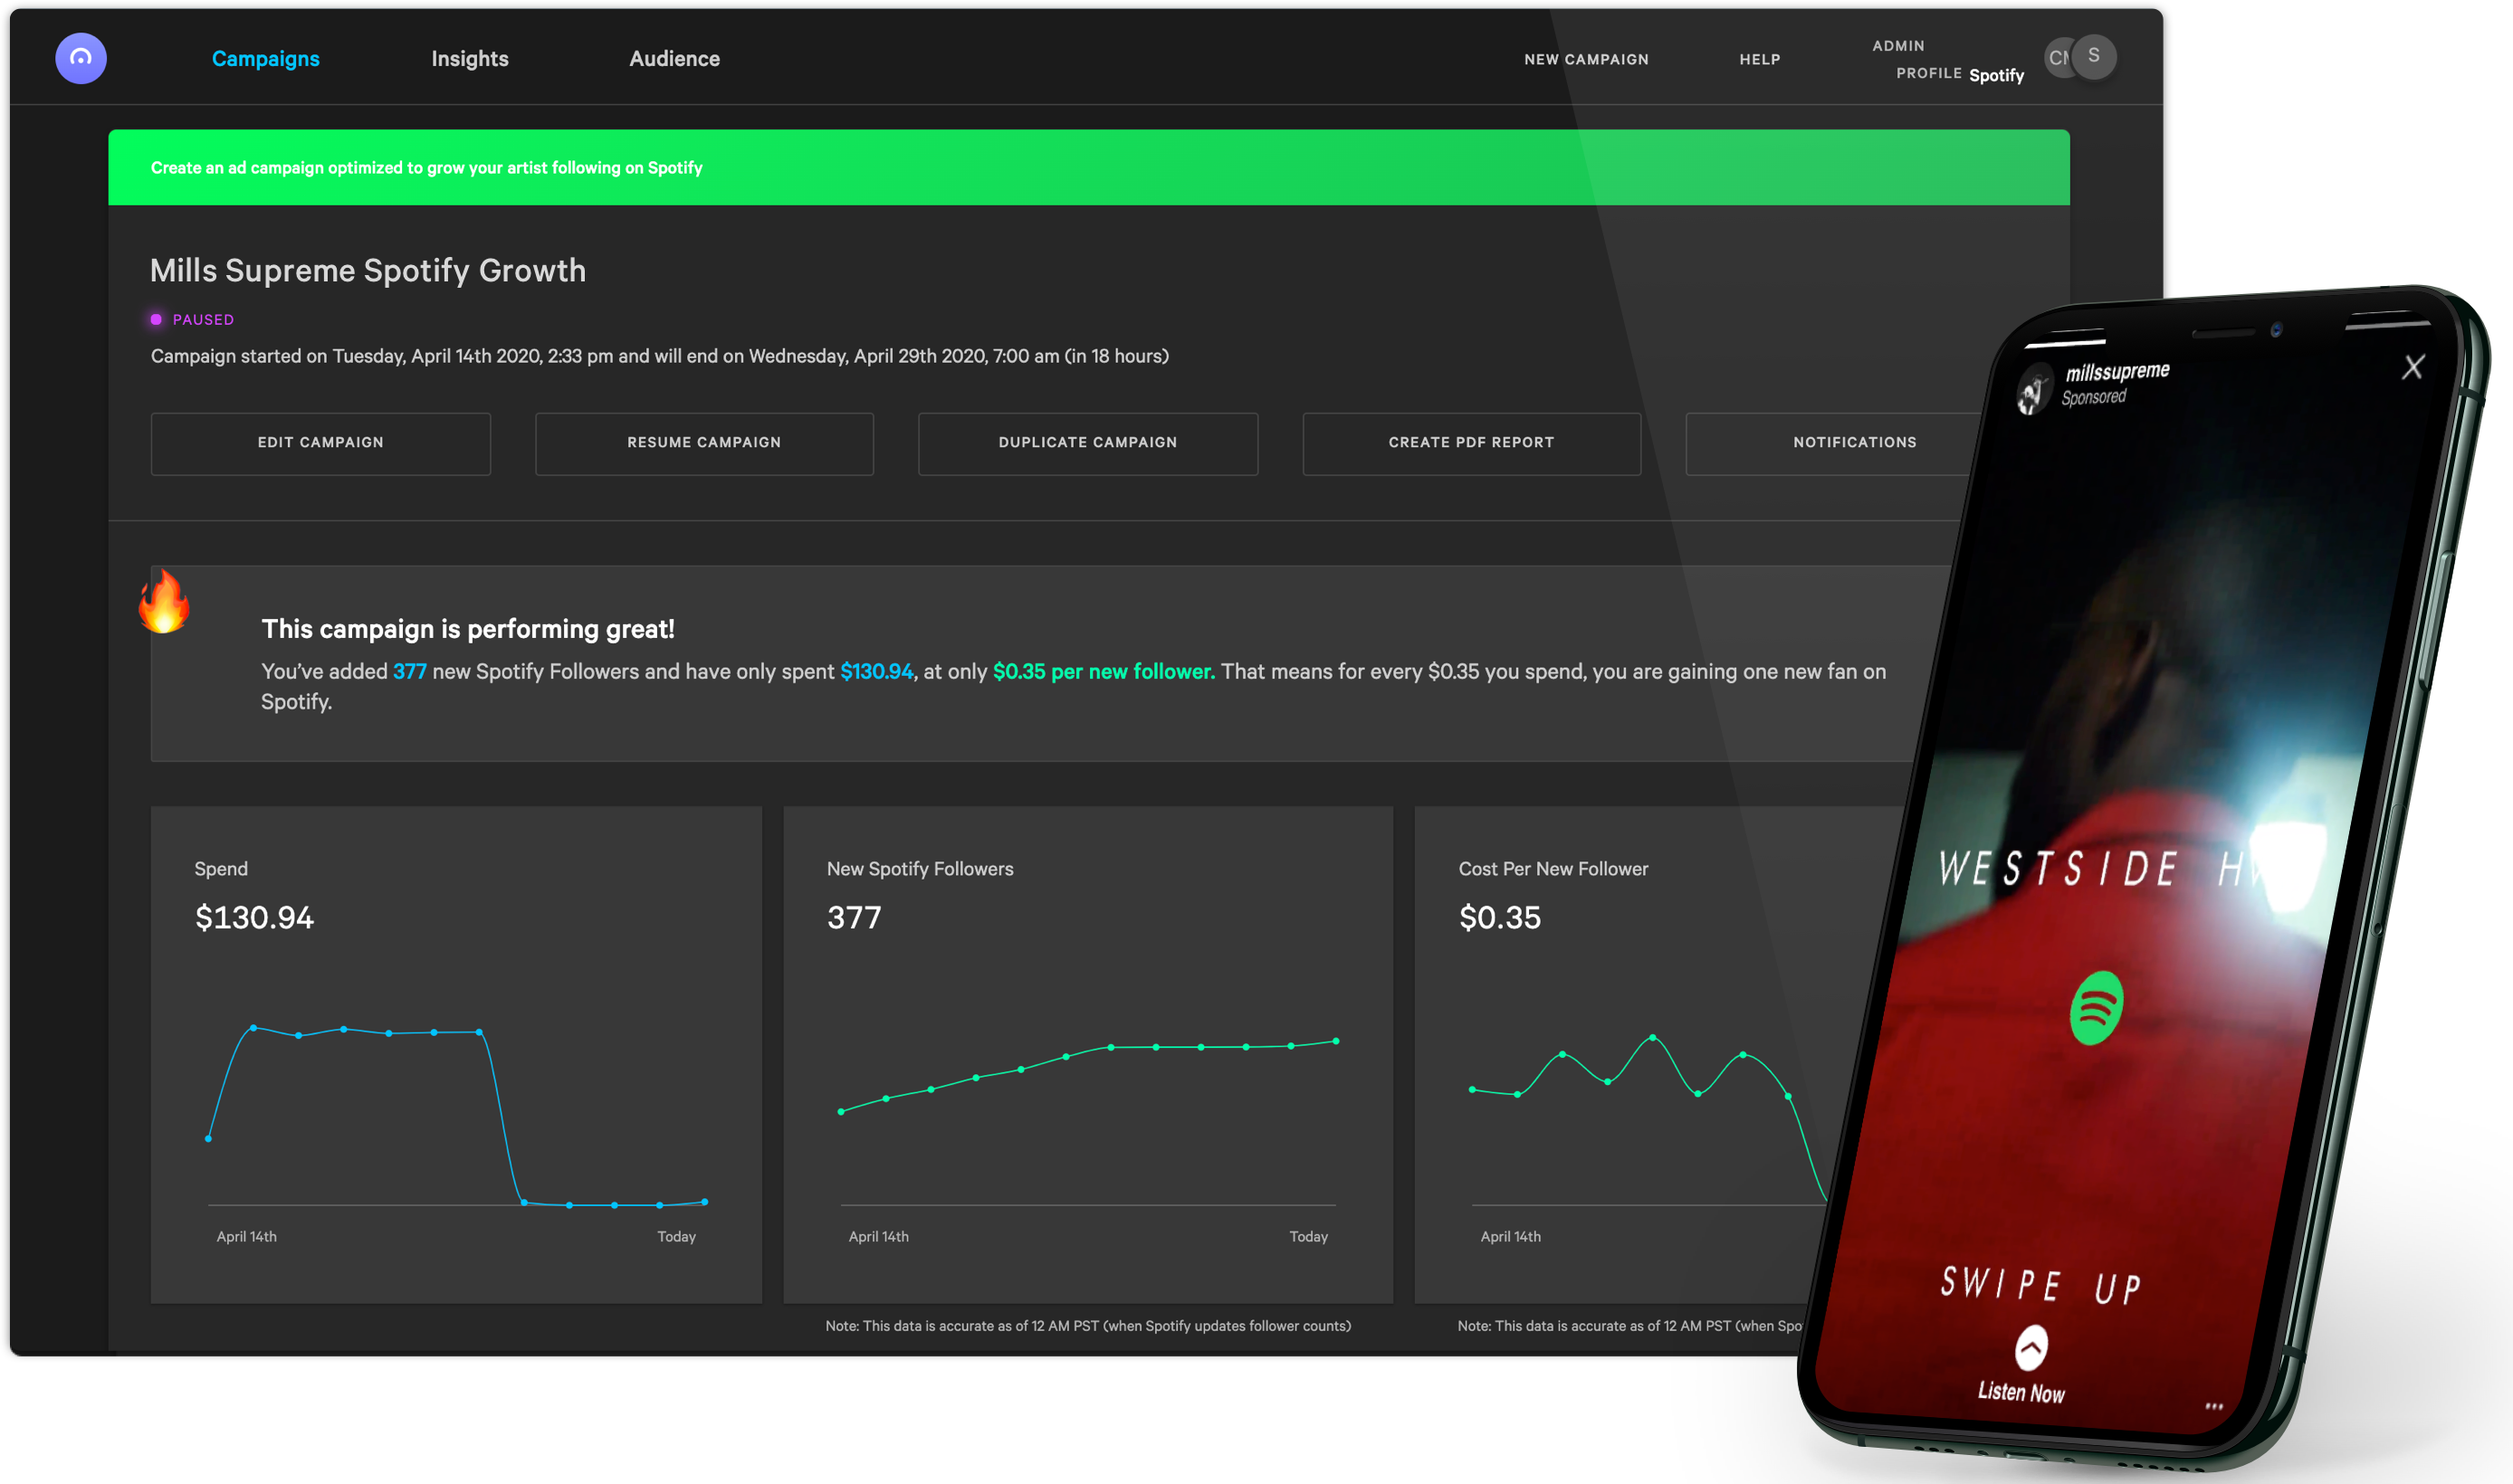Click the purple Paused status dot
This screenshot has width=2513, height=1484.
click(156, 320)
